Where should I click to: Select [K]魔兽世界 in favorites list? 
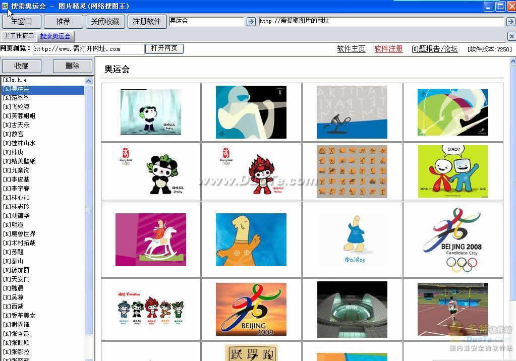pyautogui.click(x=43, y=233)
